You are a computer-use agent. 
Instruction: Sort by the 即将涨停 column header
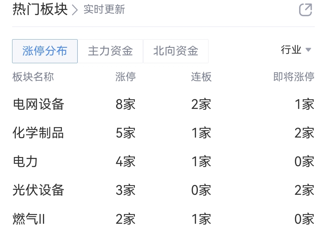click(x=294, y=77)
